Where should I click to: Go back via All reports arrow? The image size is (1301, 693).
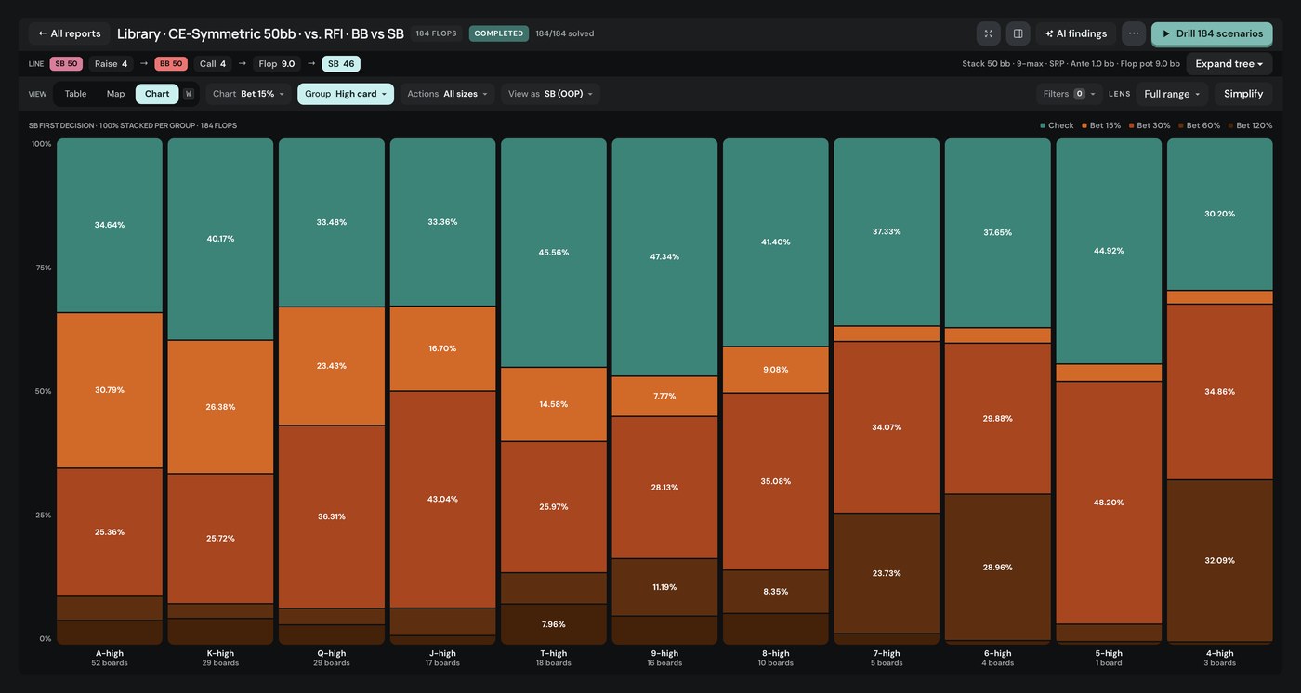(x=70, y=33)
